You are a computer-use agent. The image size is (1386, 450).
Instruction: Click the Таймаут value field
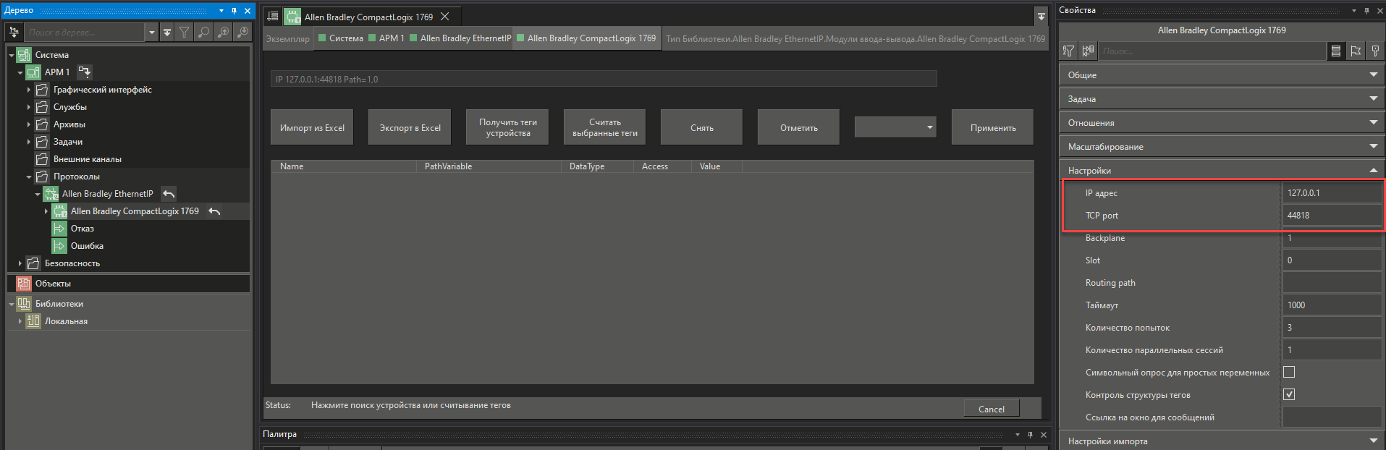tap(1332, 305)
